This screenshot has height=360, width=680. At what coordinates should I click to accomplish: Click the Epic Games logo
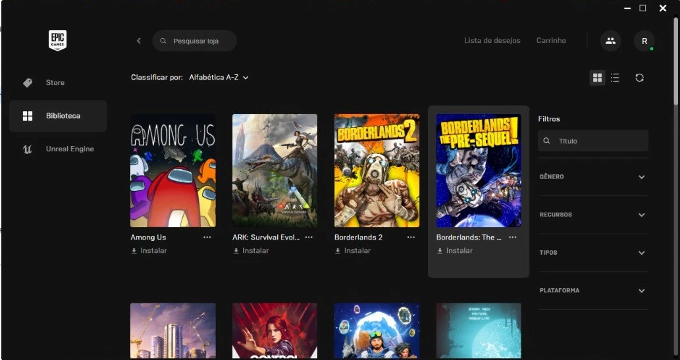[x=57, y=41]
